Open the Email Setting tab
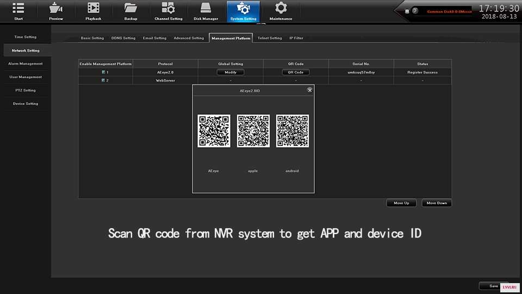This screenshot has height=294, width=522. (154, 38)
